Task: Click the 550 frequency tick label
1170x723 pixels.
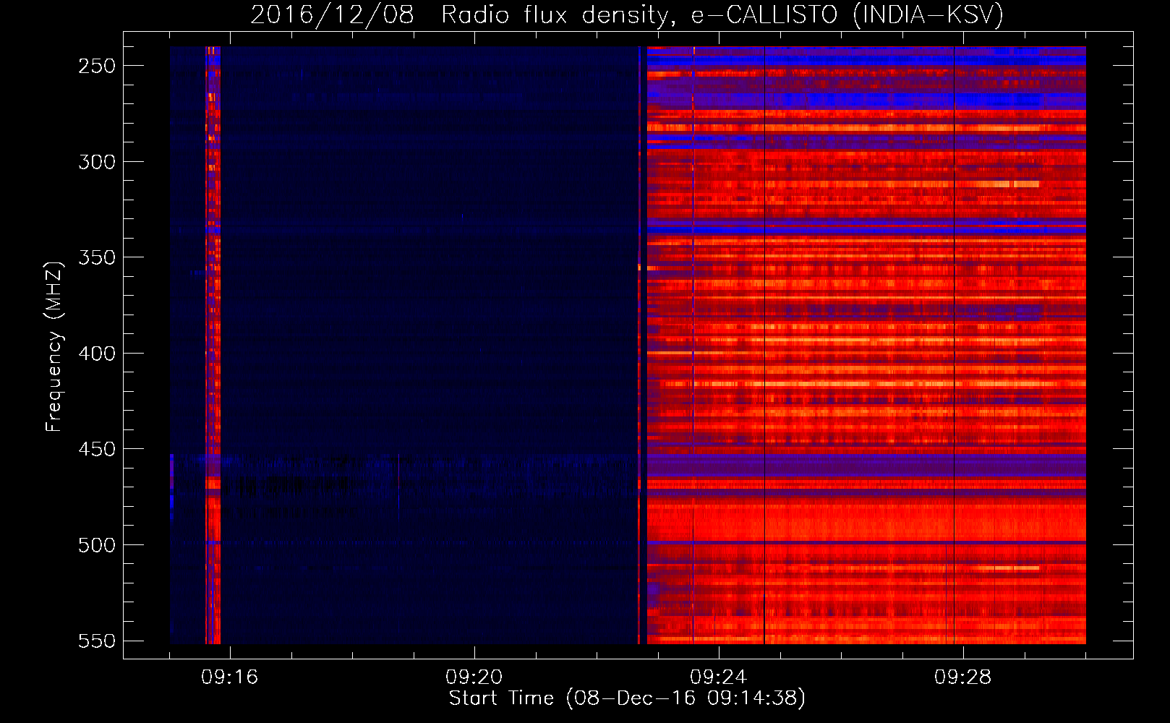Action: [97, 641]
